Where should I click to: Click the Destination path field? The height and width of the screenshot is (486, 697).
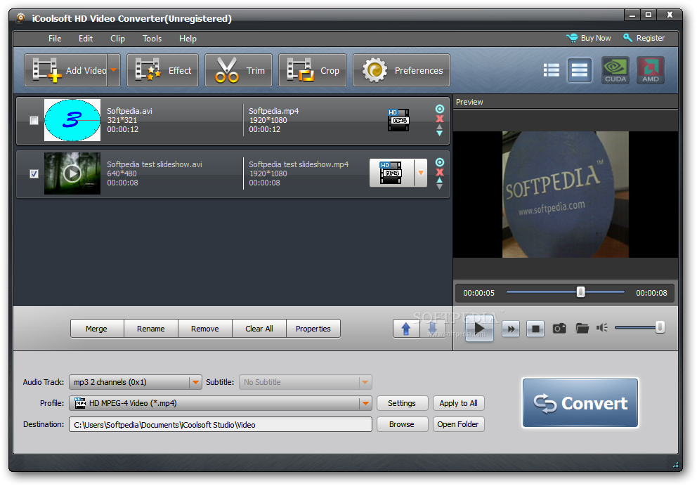[x=221, y=425]
